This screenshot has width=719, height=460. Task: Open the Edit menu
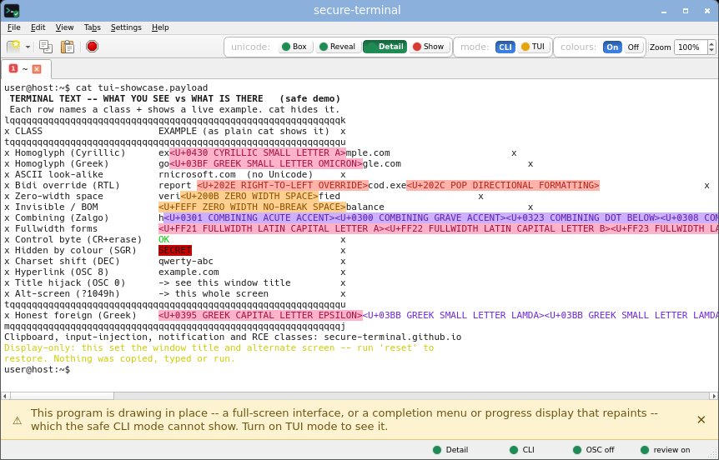coord(38,27)
